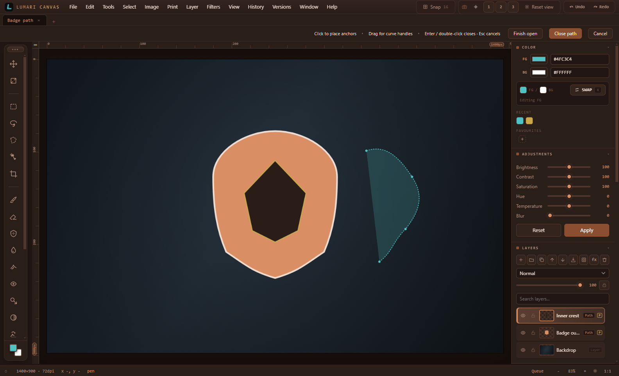Lock the Inner crest layer

pos(533,316)
